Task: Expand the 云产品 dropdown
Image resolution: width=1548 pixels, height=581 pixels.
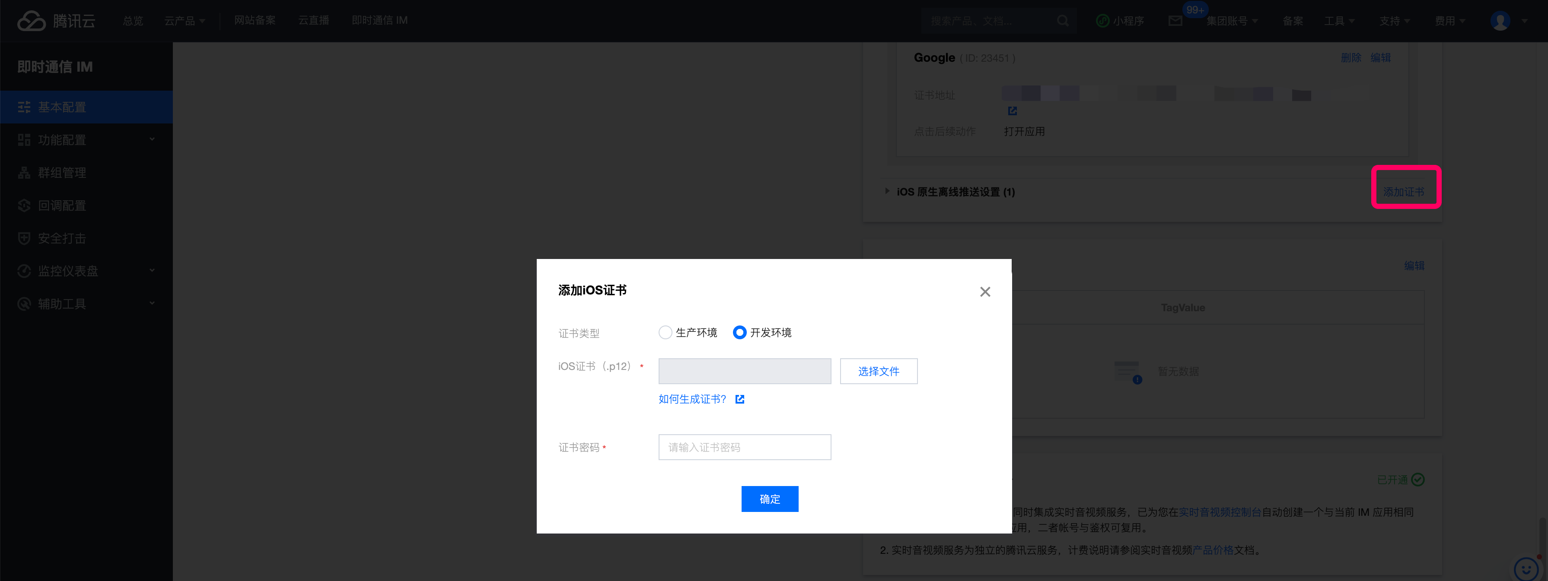Action: pyautogui.click(x=185, y=21)
